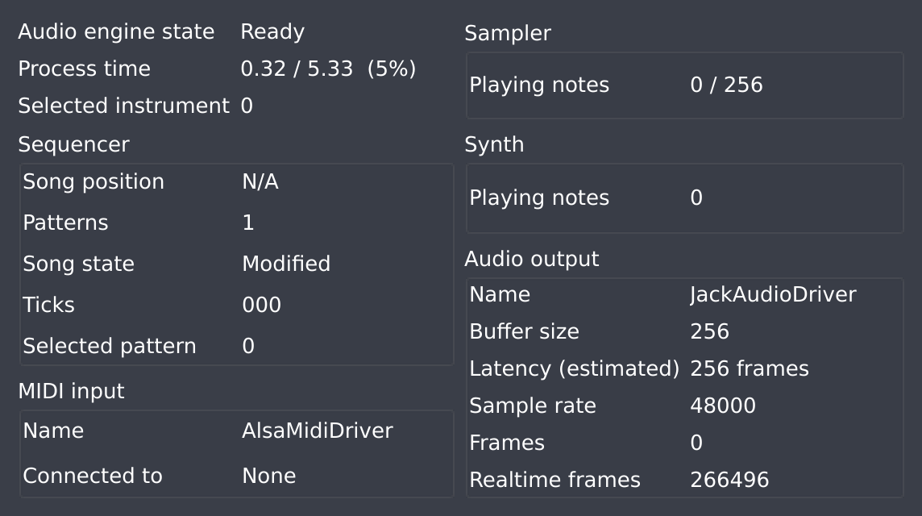Screen dimensions: 922x516
Task: Open the Sequencer section header
Action: (73, 144)
